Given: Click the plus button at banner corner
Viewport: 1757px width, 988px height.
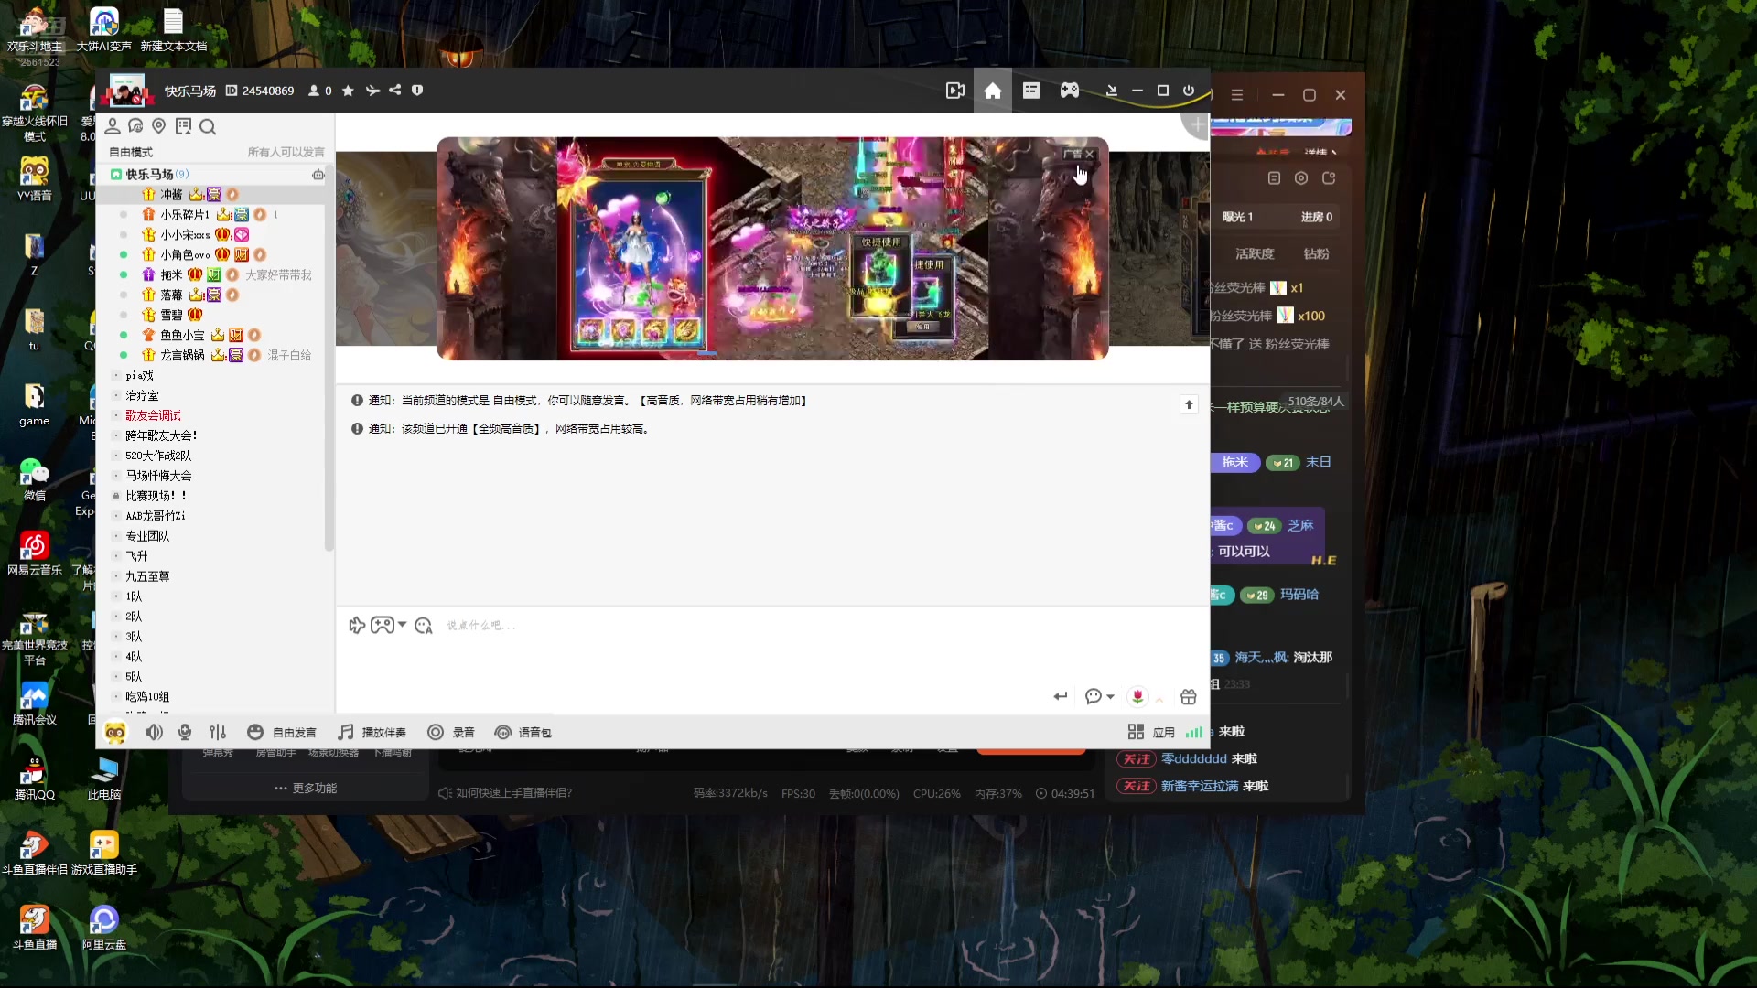Looking at the screenshot, I should coord(1197,124).
